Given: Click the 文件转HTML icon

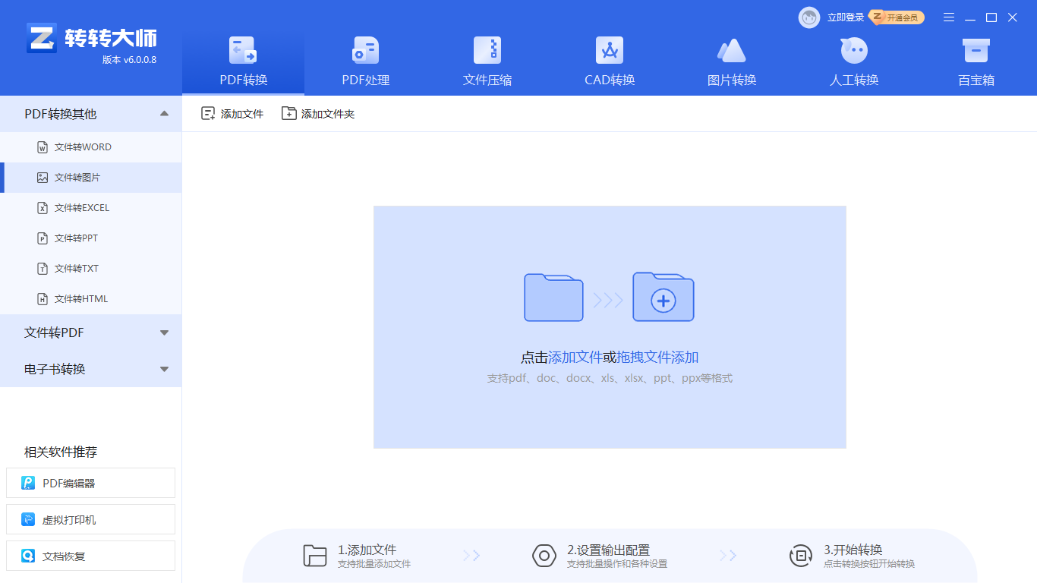Looking at the screenshot, I should coord(43,299).
